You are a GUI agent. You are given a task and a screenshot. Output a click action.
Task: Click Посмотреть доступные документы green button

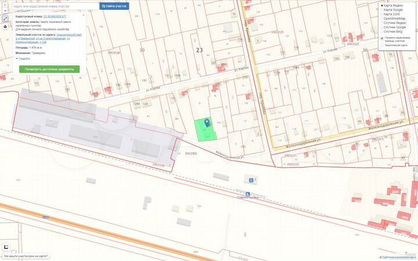(49, 69)
